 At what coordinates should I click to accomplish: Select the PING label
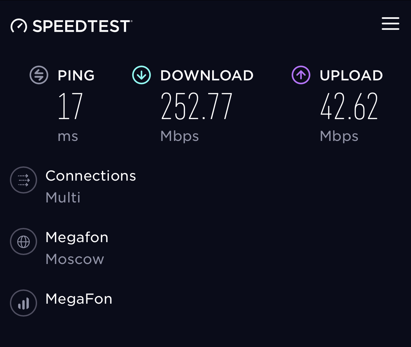76,75
